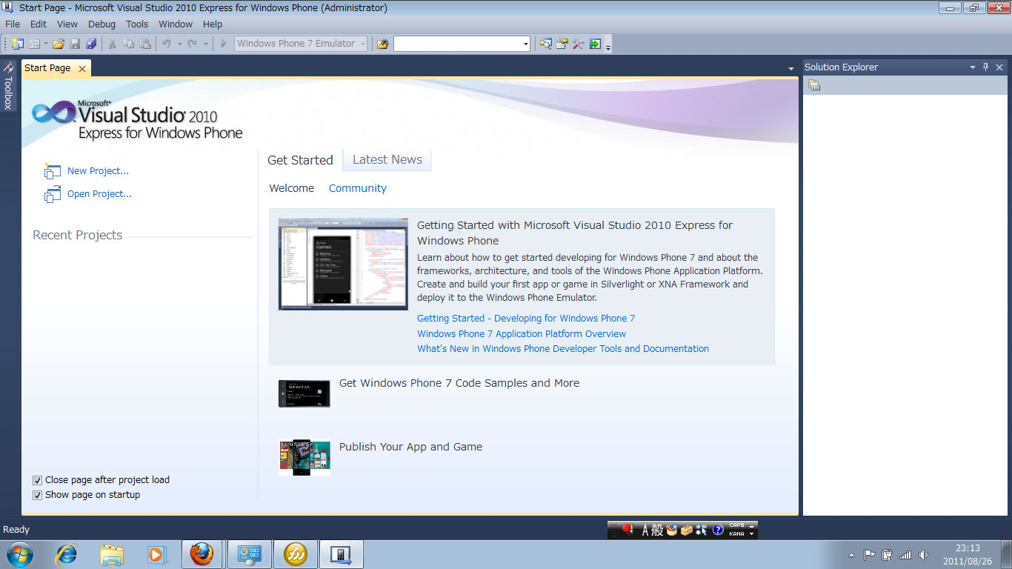Click the Paste clipboard icon
Viewport: 1012px width, 569px height.
pyautogui.click(x=145, y=44)
